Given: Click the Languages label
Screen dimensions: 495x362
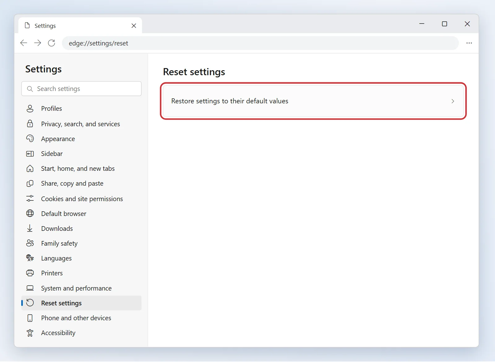Looking at the screenshot, I should tap(56, 258).
